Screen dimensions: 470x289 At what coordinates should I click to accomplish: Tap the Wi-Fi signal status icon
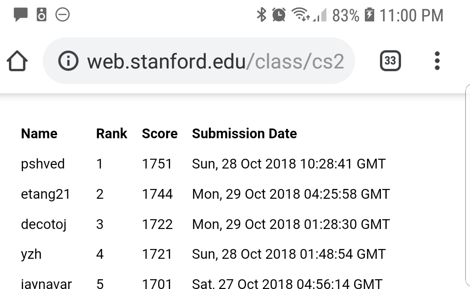tap(301, 15)
